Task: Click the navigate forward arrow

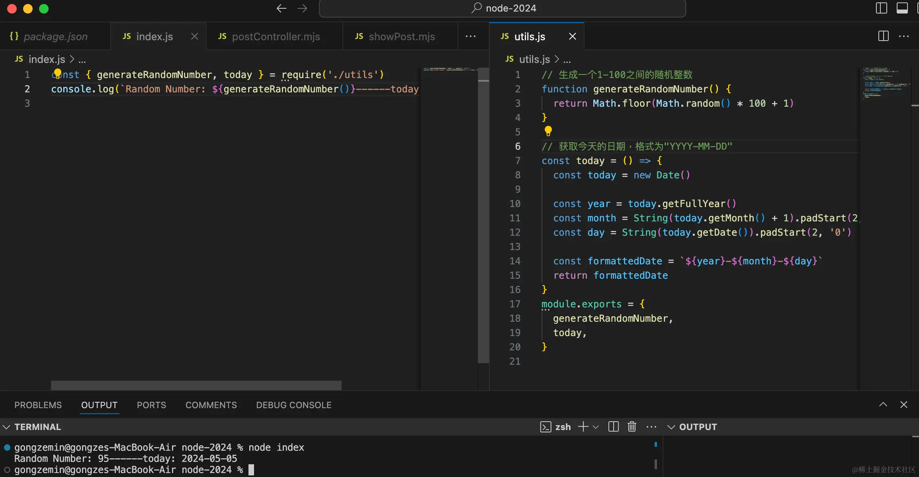Action: [303, 8]
